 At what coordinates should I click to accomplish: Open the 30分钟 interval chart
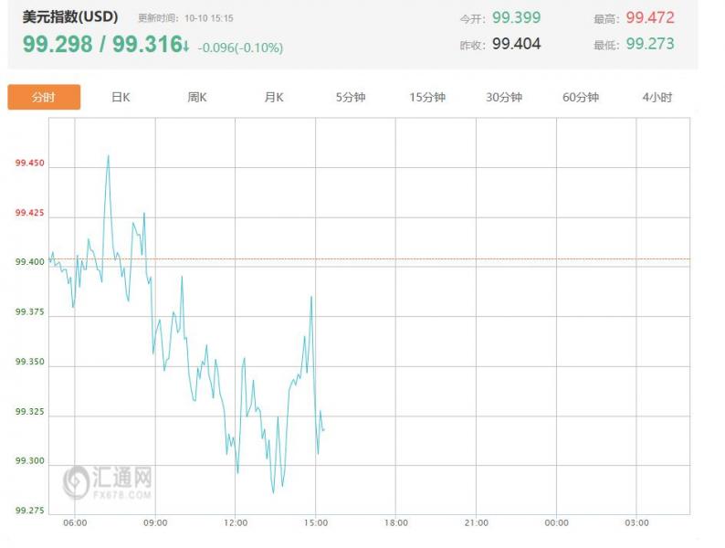(x=504, y=98)
